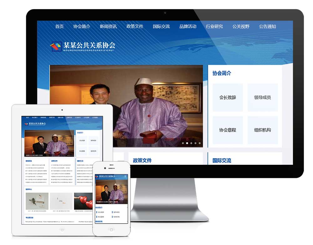Image resolution: width=313 pixels, height=245 pixels.
Task: Open the 协会简介 navigation menu item
Action: [x=82, y=27]
